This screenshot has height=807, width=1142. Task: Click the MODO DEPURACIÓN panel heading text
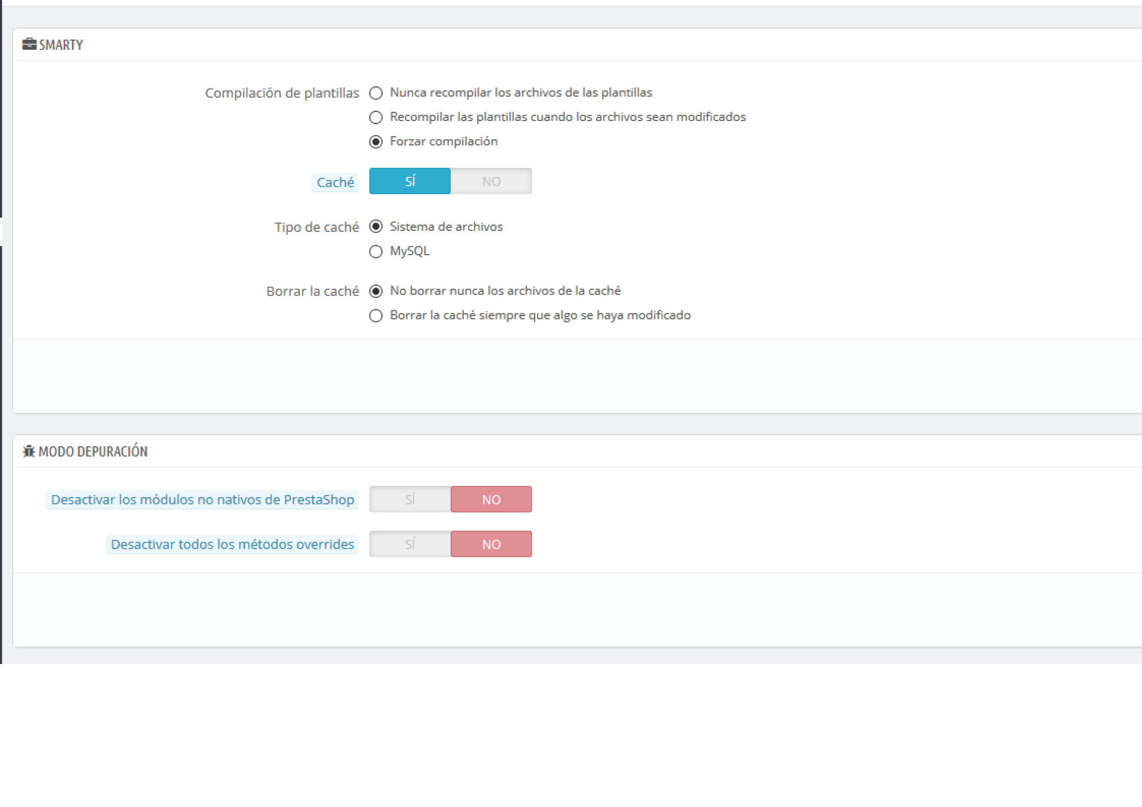tap(93, 452)
